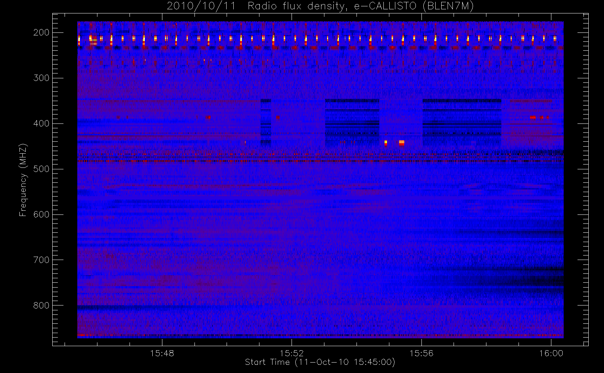Click the spectrogram plot area at 600 MHz near 15:52
This screenshot has width=604, height=373.
coord(292,214)
